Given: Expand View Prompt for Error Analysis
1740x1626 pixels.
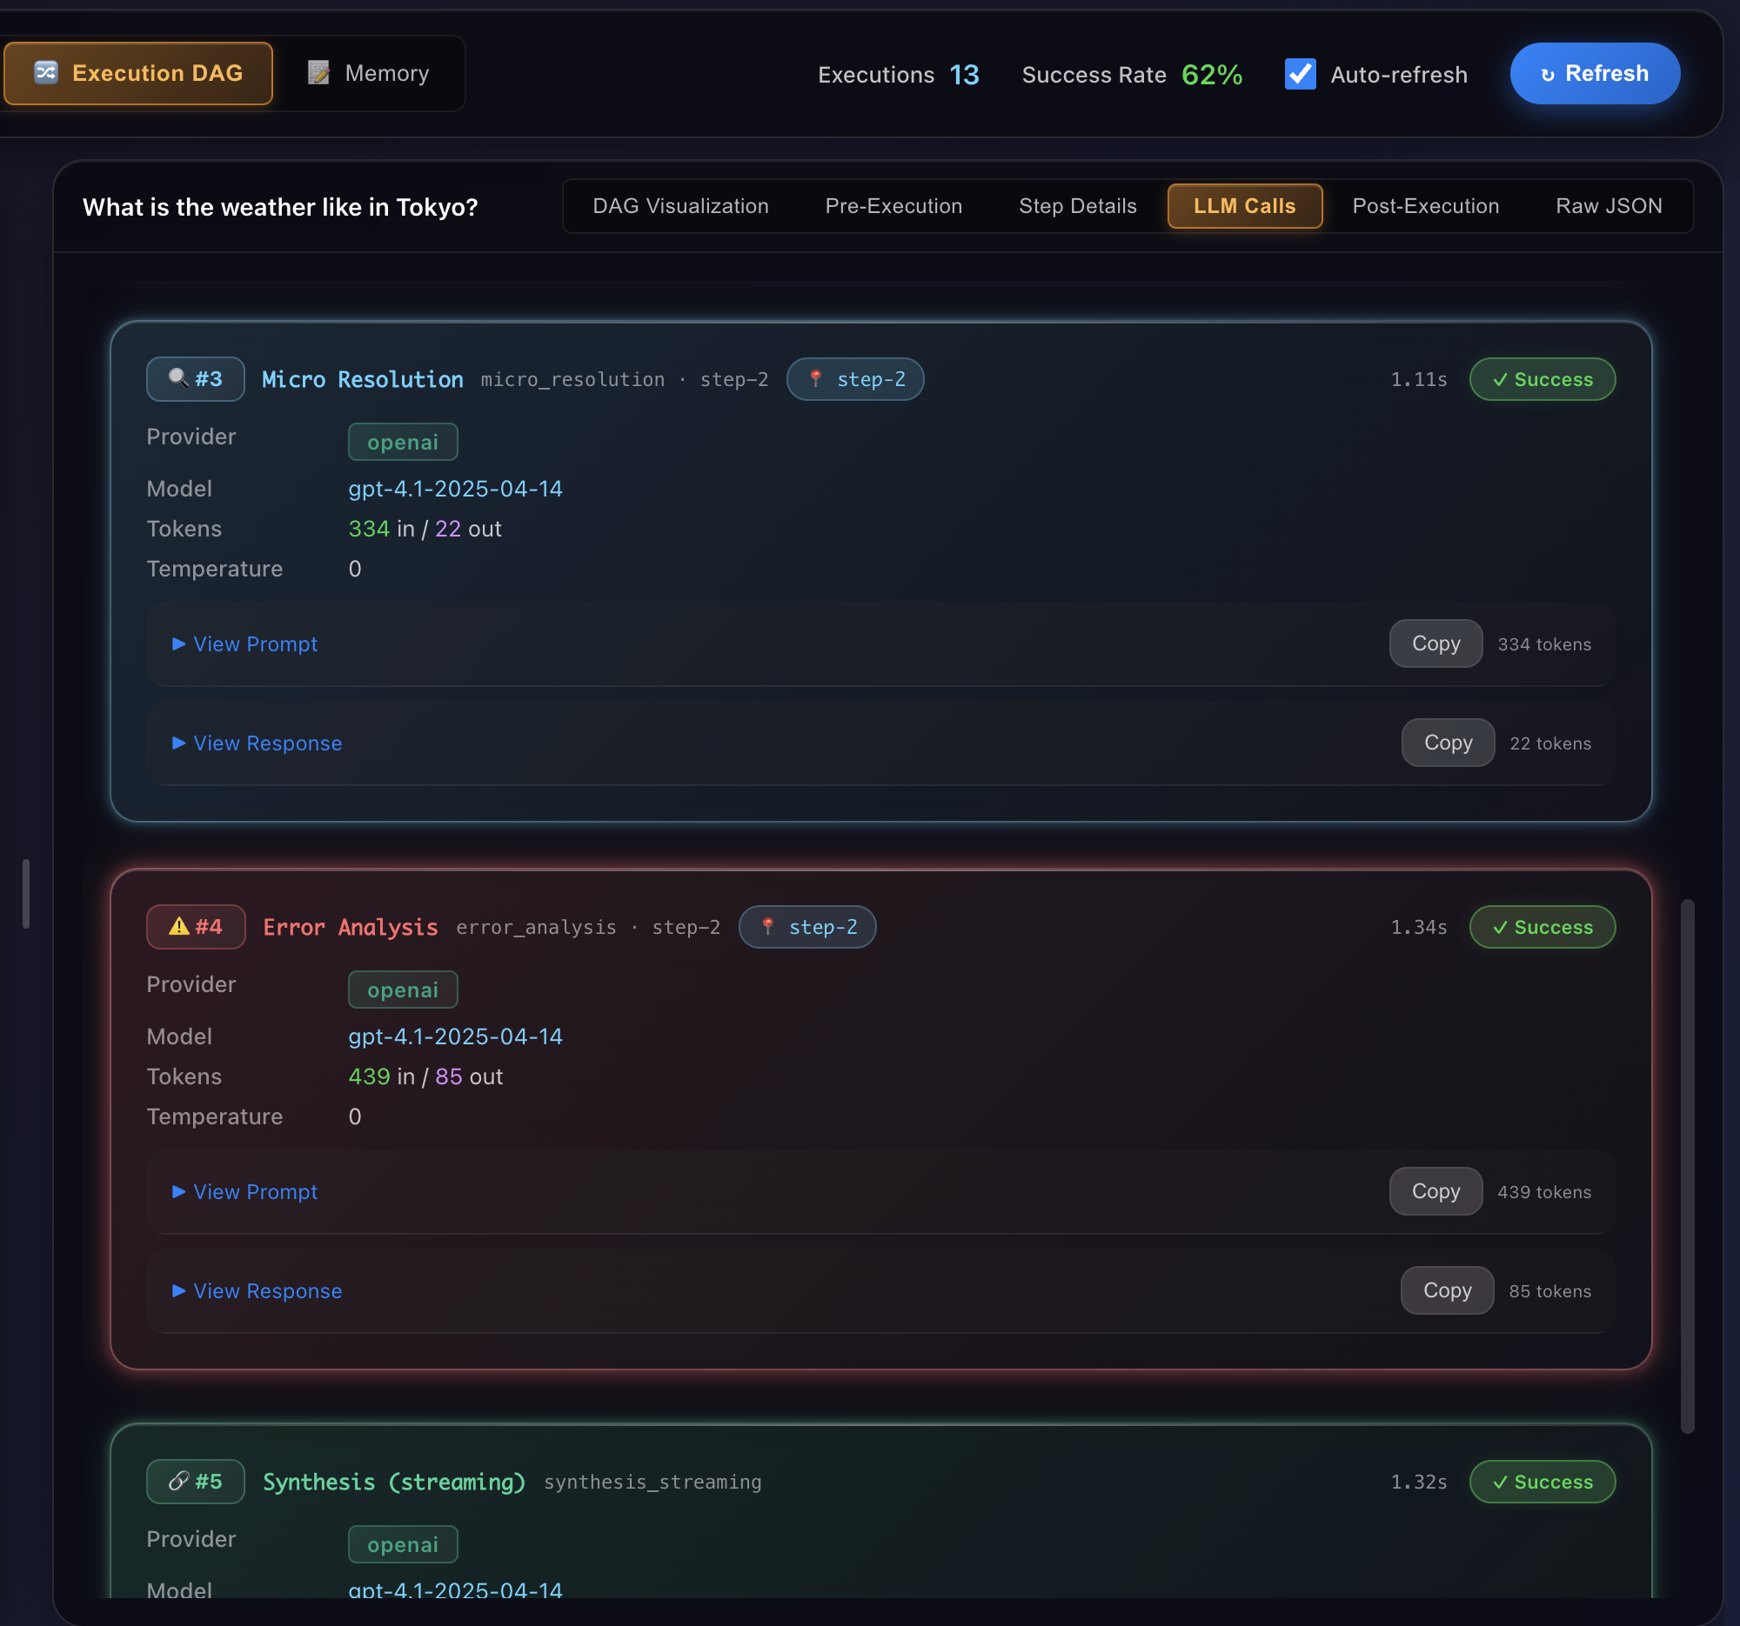Looking at the screenshot, I should point(245,1191).
